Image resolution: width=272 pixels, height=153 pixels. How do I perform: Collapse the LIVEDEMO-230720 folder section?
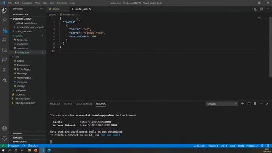click(28, 19)
